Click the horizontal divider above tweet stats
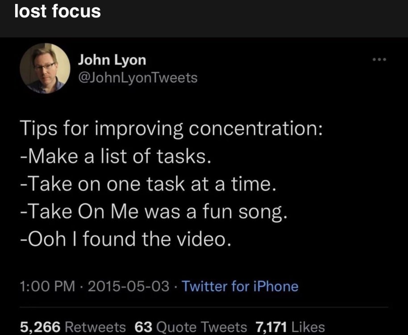Viewport: 408px width, 335px height. coord(204,307)
